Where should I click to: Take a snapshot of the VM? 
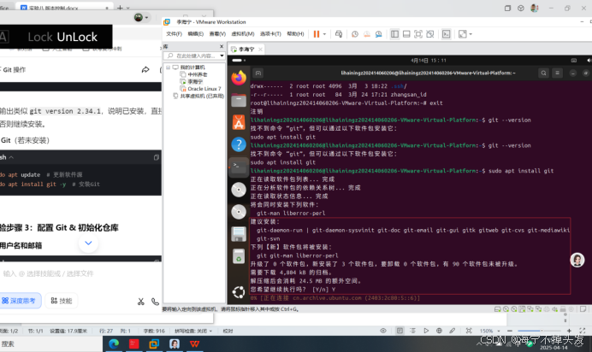[355, 34]
